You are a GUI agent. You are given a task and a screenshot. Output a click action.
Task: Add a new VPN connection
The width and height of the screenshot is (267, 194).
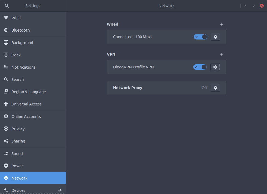pyautogui.click(x=222, y=54)
